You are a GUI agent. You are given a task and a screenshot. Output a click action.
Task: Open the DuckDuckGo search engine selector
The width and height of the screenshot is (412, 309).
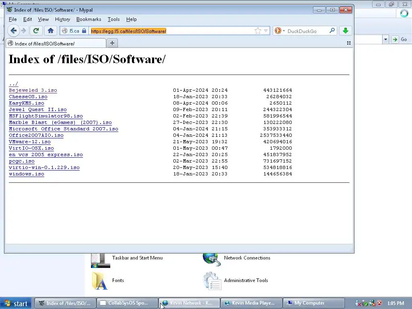(x=280, y=31)
